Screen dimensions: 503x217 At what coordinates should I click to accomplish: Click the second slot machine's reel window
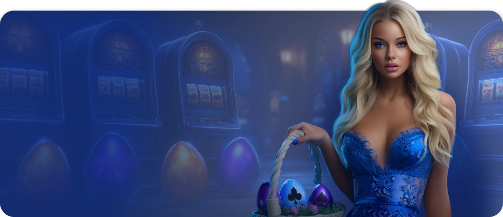[x=119, y=88]
